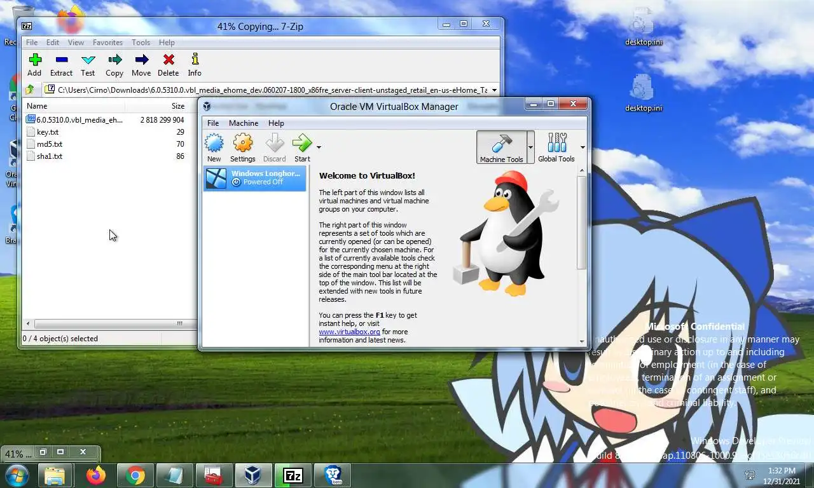Open the VirtualBox File menu
814x488 pixels.
coord(213,123)
